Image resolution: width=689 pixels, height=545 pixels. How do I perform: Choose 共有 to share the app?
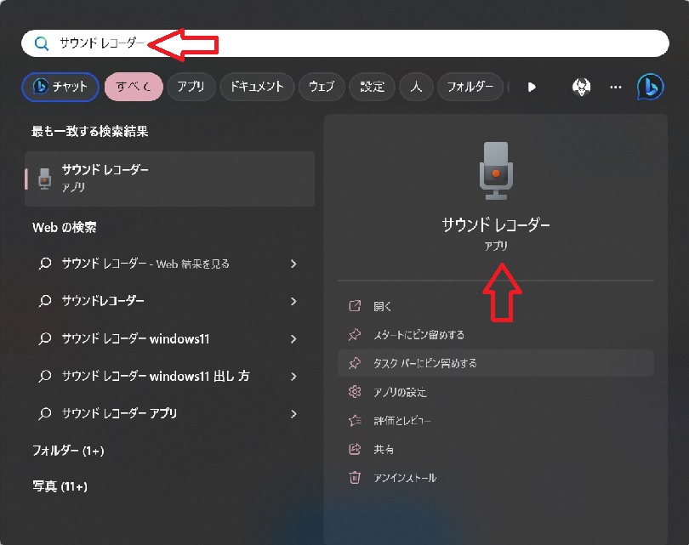click(x=496, y=449)
